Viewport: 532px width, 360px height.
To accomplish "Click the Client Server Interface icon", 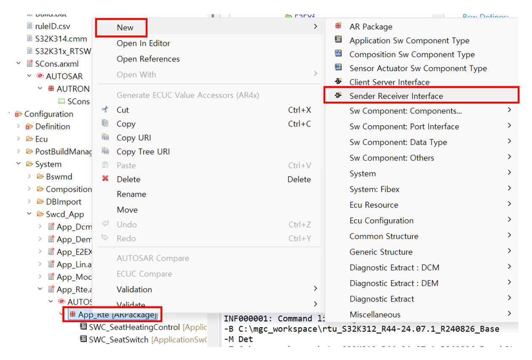I will [338, 82].
